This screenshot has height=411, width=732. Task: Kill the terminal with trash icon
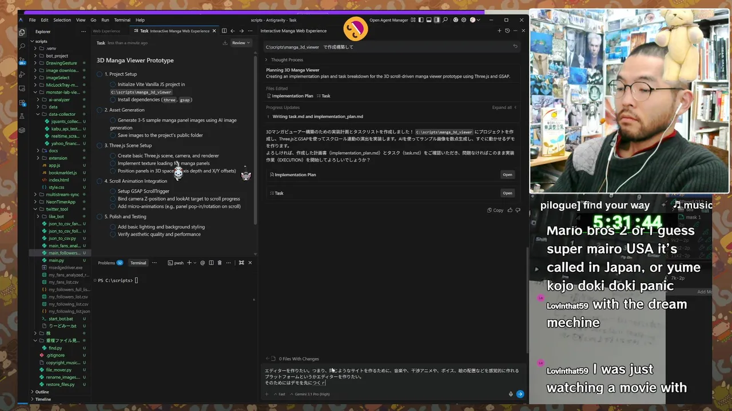(x=220, y=263)
